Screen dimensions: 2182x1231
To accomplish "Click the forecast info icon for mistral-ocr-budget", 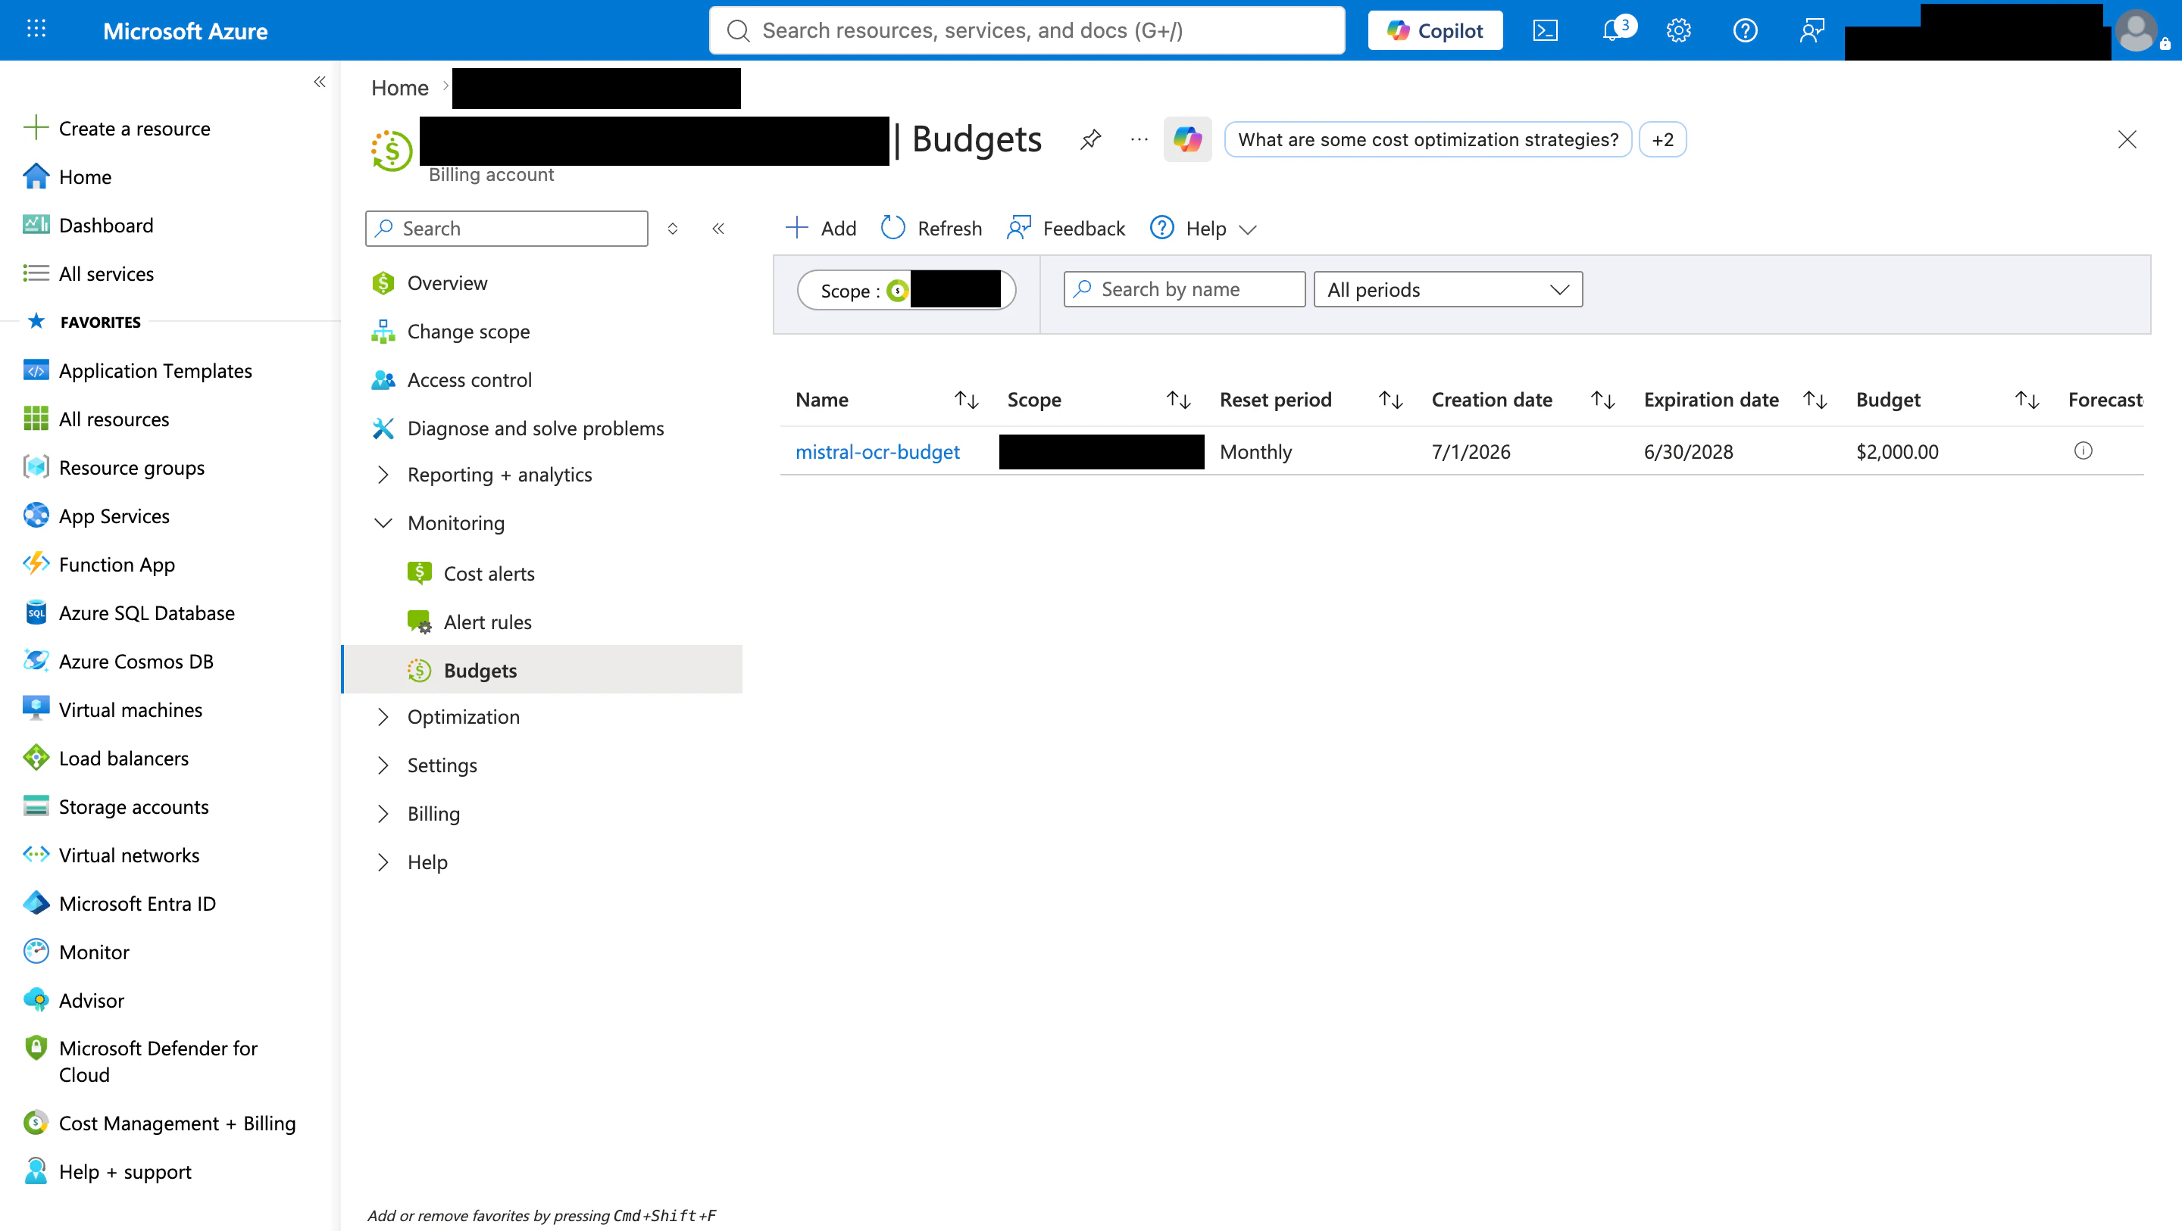I will click(x=2083, y=451).
